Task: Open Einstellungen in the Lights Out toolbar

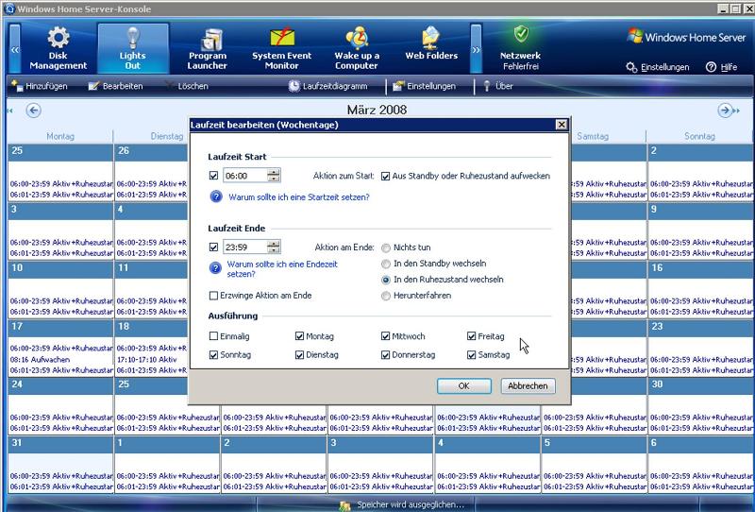Action: tap(424, 86)
